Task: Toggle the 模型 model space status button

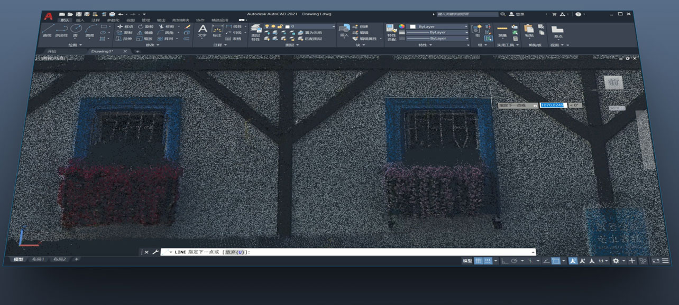Action: tap(467, 261)
